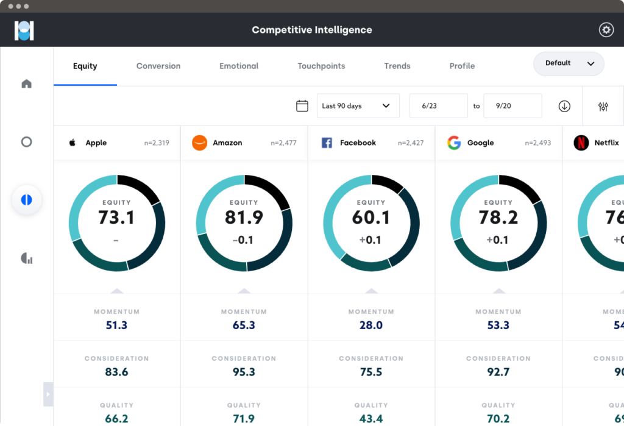Expand the Last 90 days dropdown
The image size is (624, 426).
(x=358, y=106)
